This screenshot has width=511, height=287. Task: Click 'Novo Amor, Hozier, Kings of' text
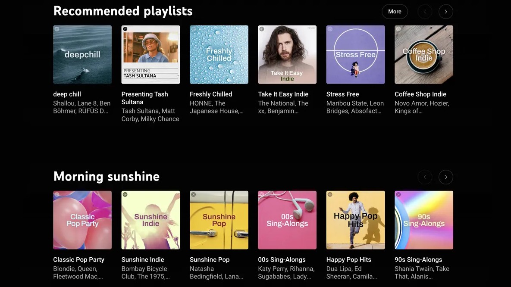point(422,107)
